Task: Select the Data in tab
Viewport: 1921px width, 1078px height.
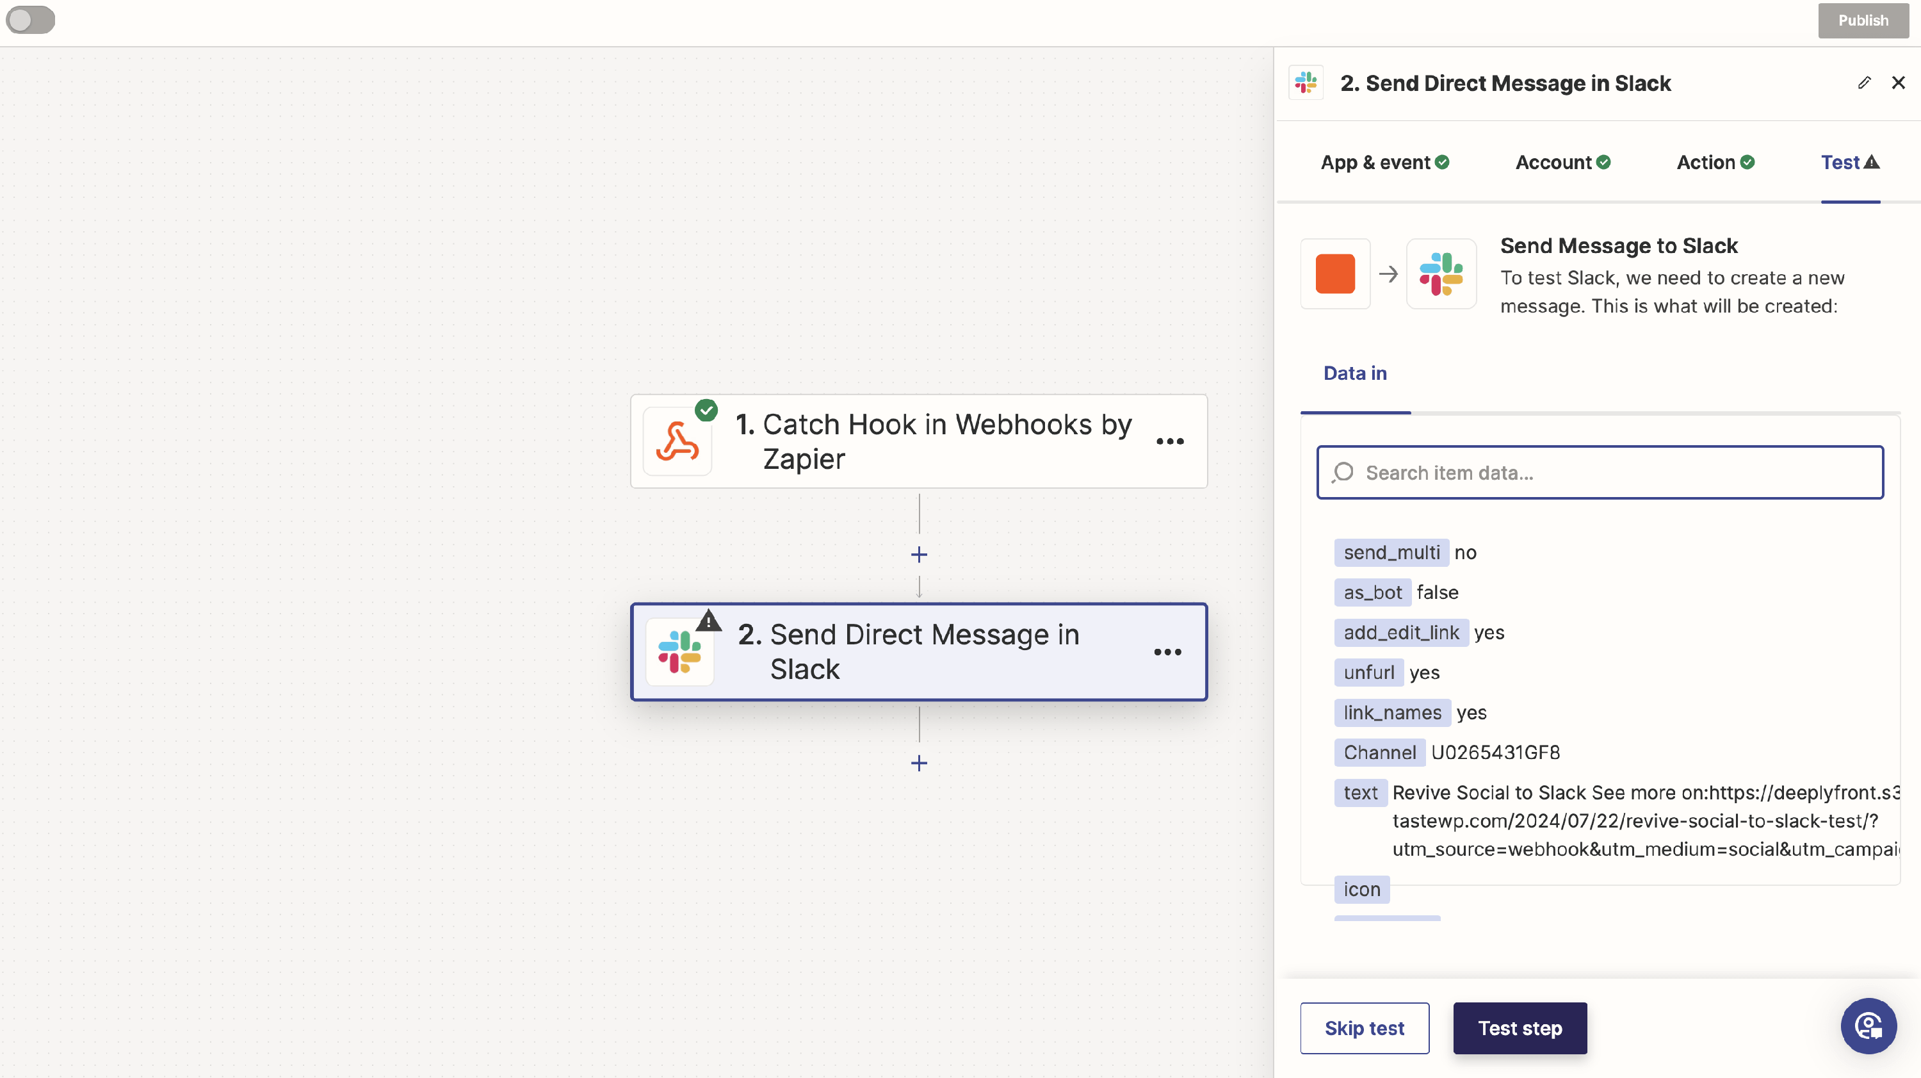Action: (x=1354, y=374)
